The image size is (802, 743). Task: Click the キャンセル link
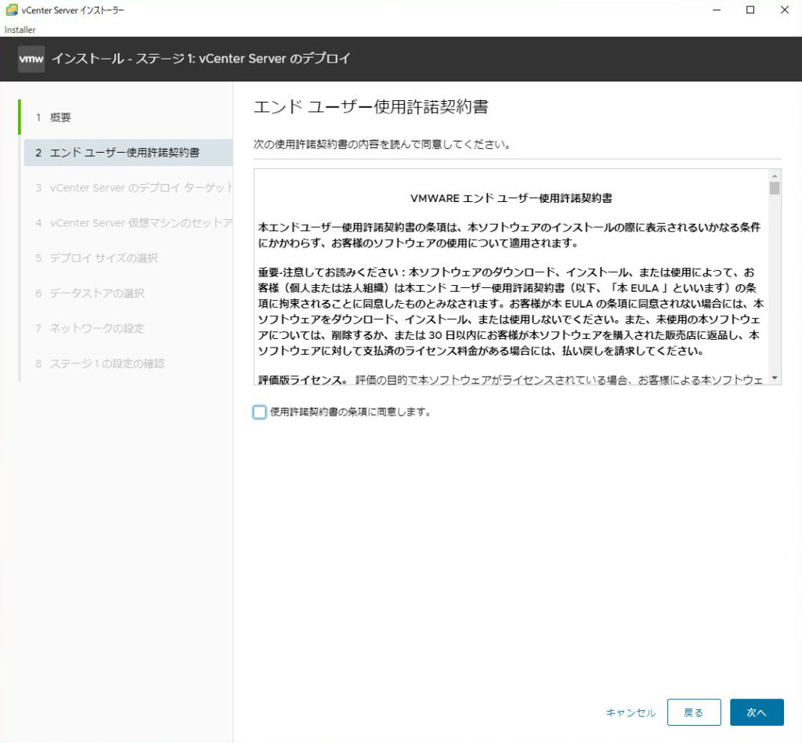click(x=630, y=712)
